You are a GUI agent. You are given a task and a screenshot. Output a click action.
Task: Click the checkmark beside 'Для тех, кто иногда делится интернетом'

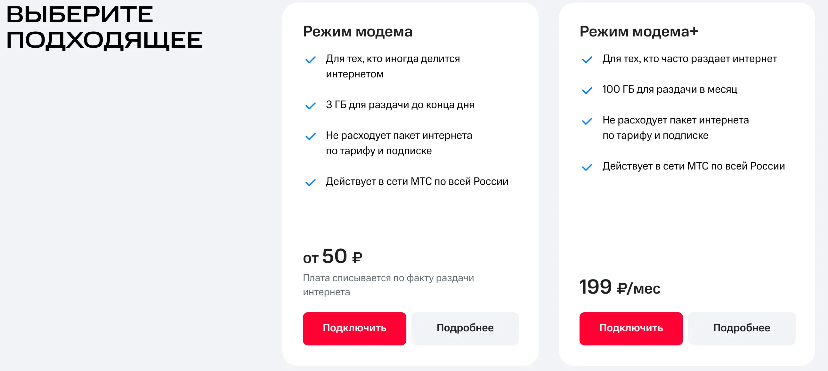[x=310, y=60]
